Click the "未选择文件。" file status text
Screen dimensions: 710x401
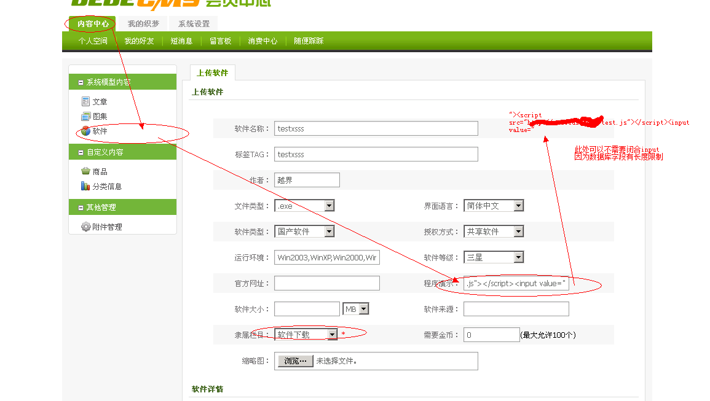click(x=336, y=361)
